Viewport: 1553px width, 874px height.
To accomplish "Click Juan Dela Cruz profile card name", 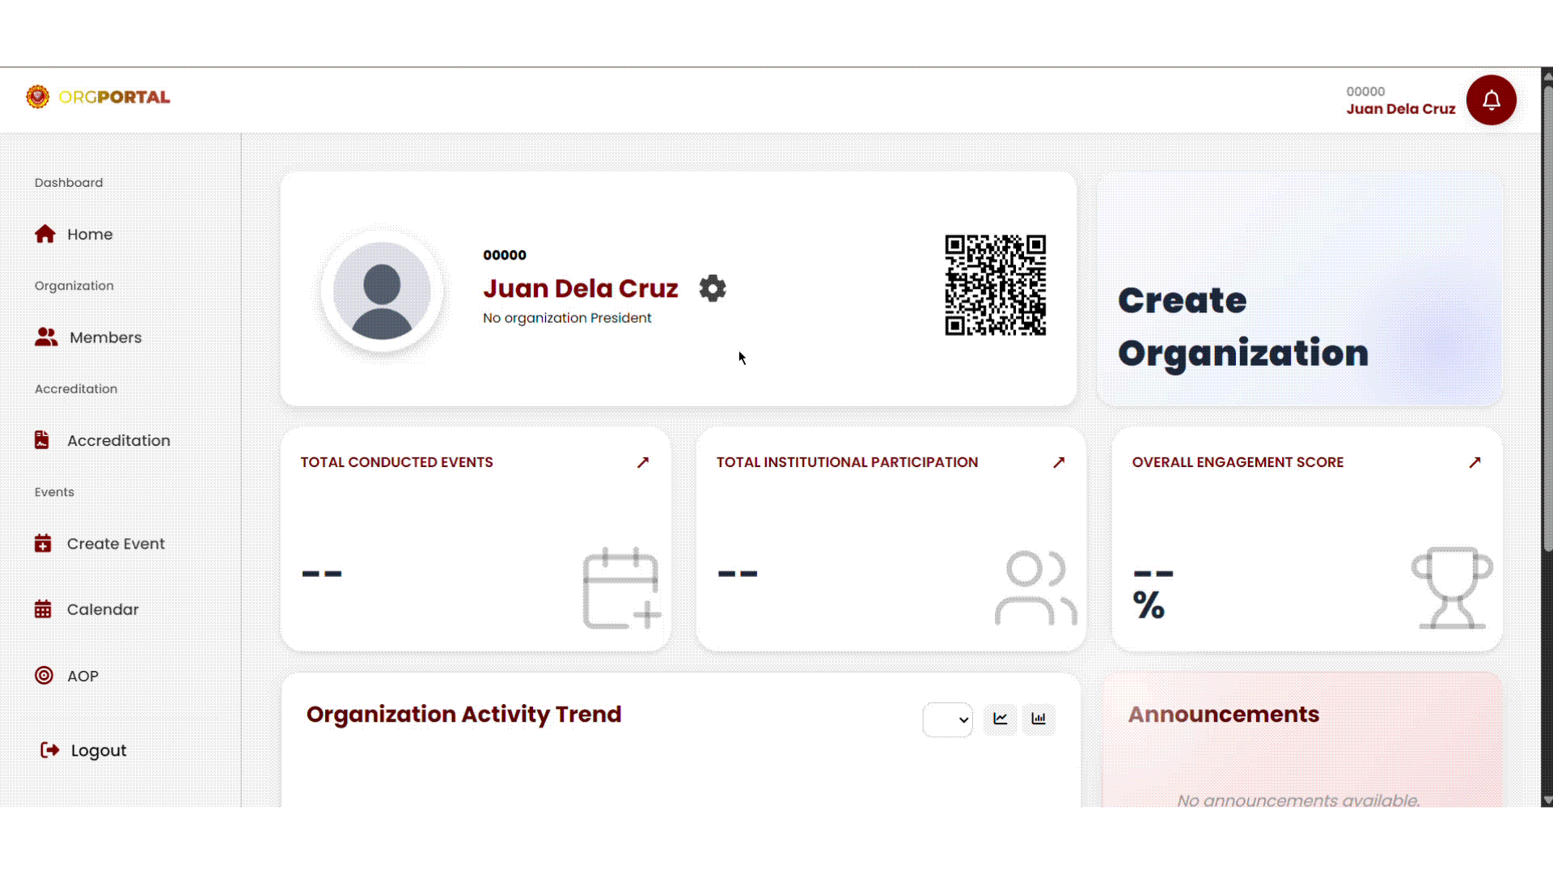I will [x=580, y=288].
